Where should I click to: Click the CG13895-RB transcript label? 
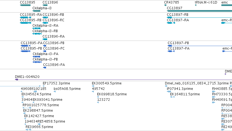tap(31, 20)
